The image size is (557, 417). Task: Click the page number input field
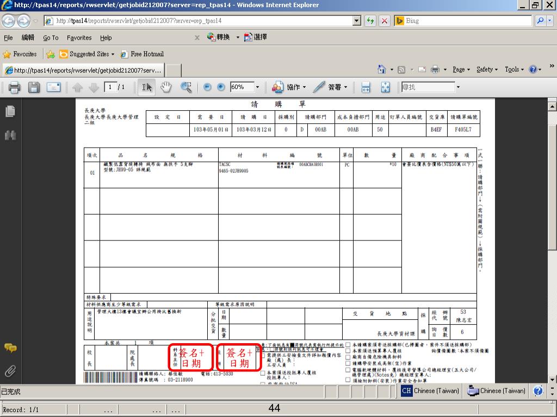[110, 87]
